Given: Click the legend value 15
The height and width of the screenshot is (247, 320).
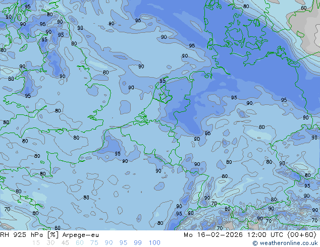Looking at the screenshot, I should click(x=36, y=243).
